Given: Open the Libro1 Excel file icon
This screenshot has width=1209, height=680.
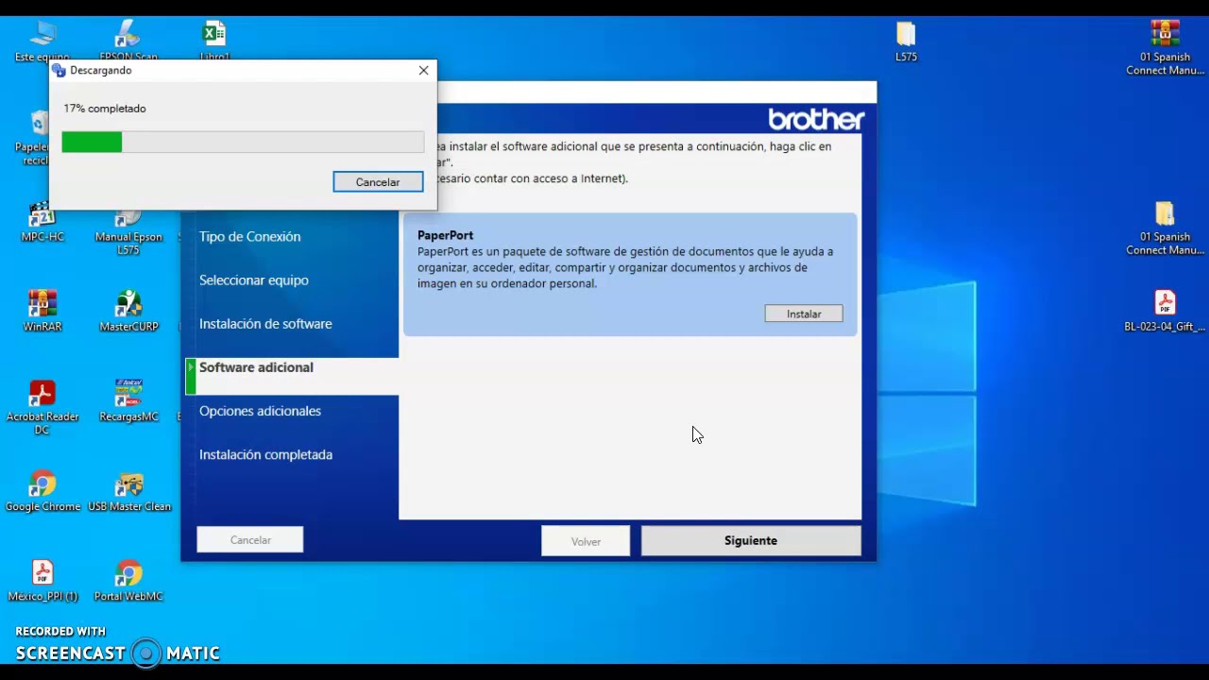Looking at the screenshot, I should (x=214, y=42).
